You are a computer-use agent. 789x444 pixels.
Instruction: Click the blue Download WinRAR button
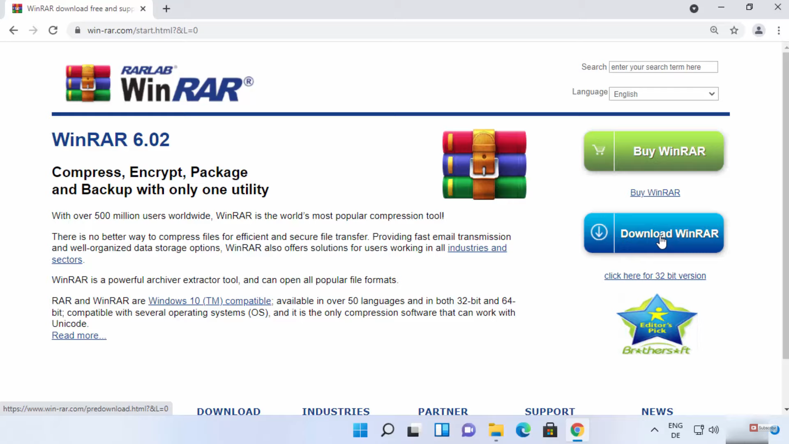coord(653,233)
